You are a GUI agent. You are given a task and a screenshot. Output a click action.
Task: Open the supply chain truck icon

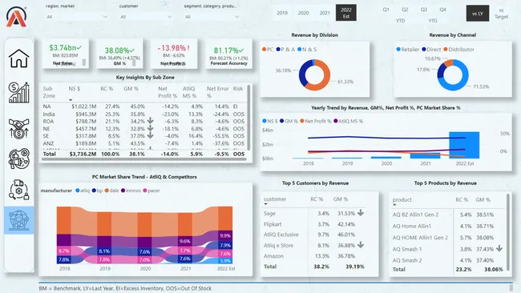[19, 190]
